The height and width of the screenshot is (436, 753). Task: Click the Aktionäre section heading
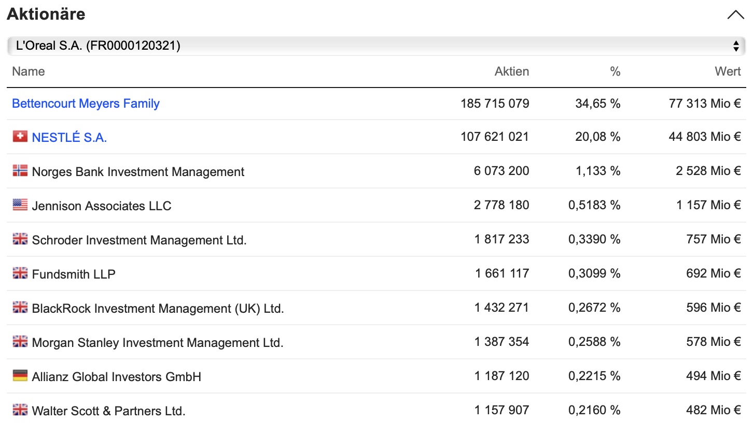pyautogui.click(x=46, y=14)
